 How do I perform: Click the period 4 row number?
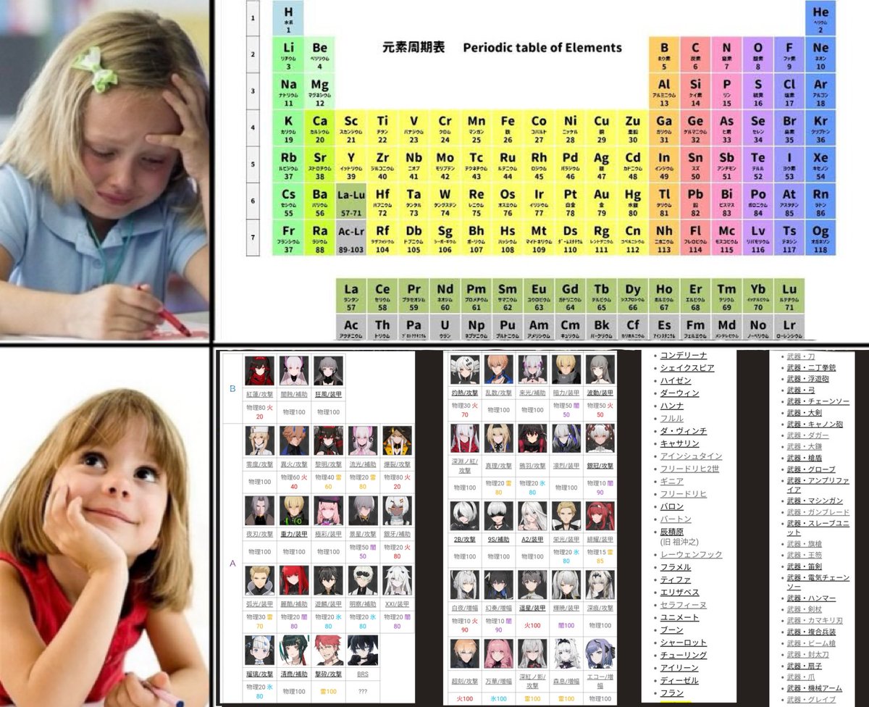coord(253,128)
